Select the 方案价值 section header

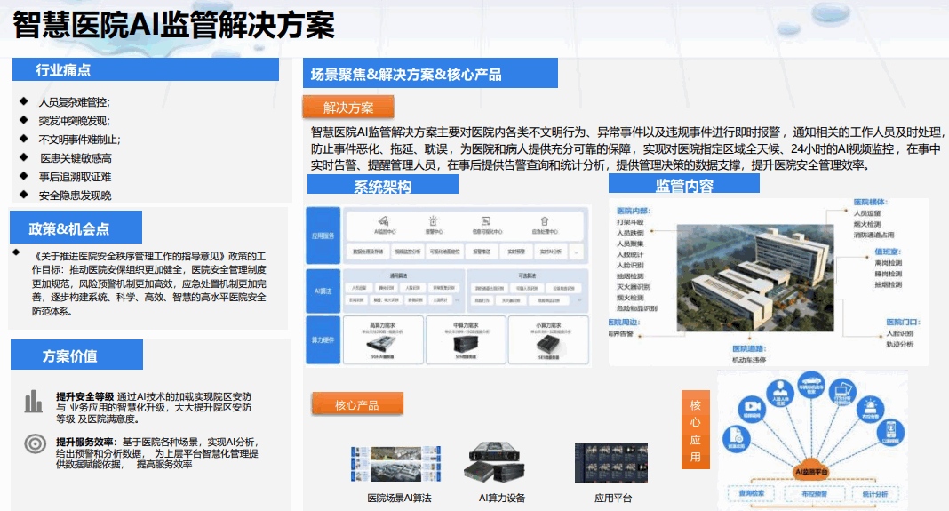tap(70, 355)
